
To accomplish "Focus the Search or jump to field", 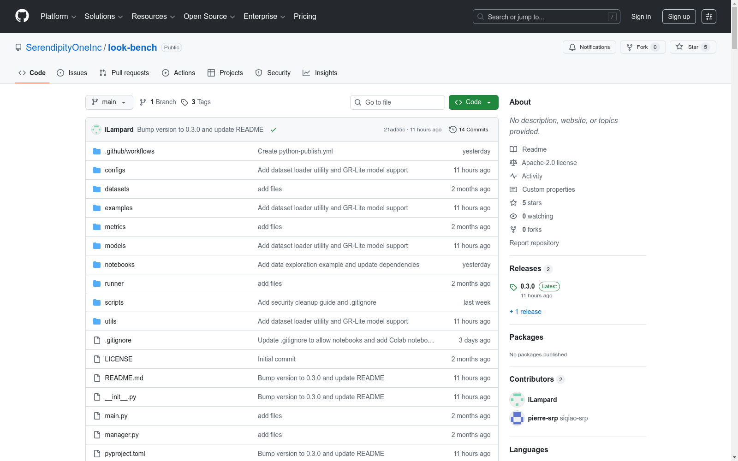I will (x=547, y=17).
